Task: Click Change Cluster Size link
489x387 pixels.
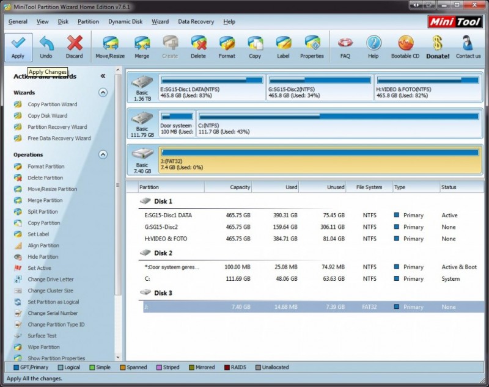Action: click(50, 291)
